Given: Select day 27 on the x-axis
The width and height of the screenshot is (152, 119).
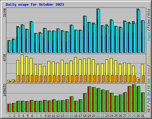Looking at the screenshot, I should pos(125,116).
